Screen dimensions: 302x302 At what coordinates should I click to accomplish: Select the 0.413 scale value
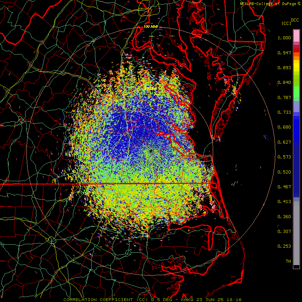(x=284, y=202)
